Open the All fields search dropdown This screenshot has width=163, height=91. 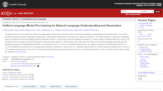[x=147, y=11]
